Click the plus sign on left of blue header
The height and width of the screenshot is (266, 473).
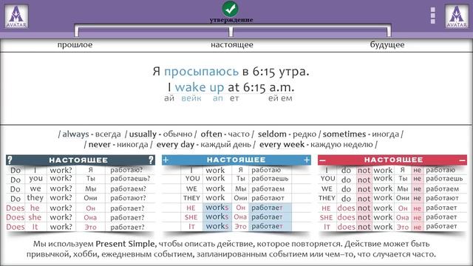[x=166, y=160]
